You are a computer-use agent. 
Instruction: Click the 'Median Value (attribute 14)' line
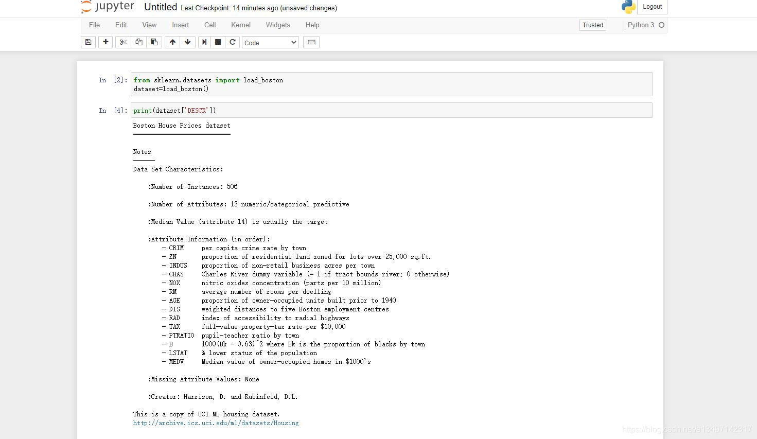tap(238, 222)
